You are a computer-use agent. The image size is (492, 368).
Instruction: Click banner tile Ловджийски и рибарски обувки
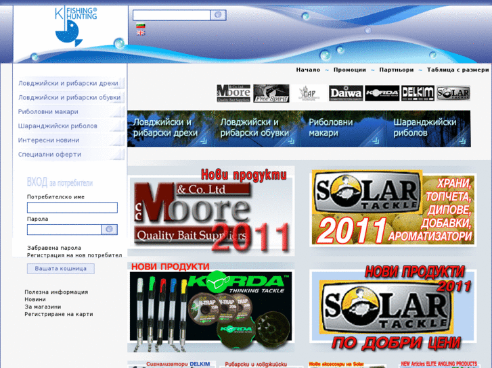(256, 129)
